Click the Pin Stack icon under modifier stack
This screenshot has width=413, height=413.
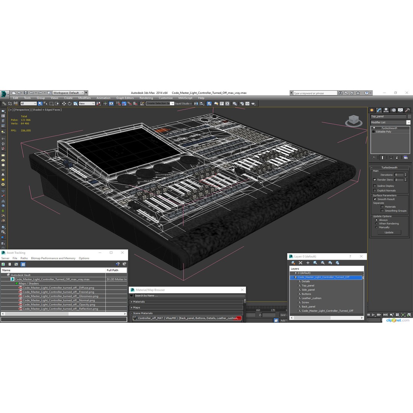tap(374, 158)
